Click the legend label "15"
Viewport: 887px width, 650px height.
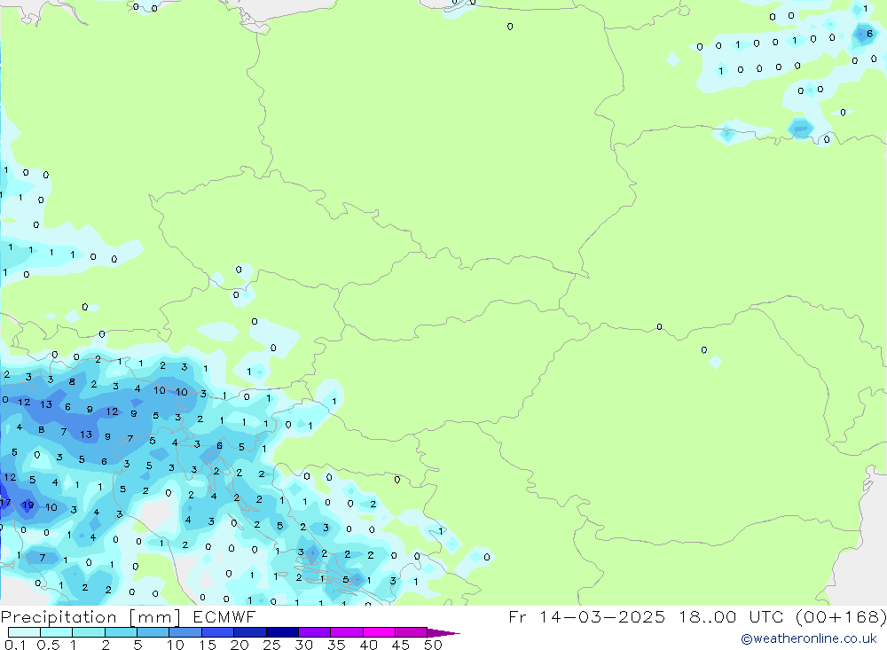pos(207,645)
